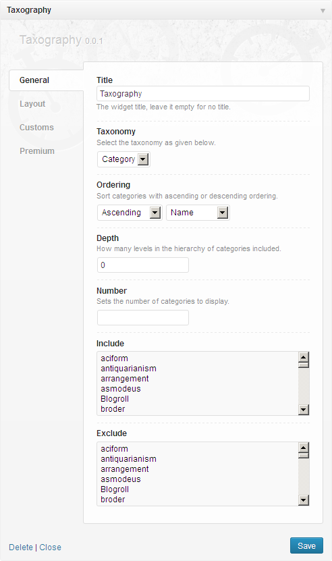This screenshot has width=332, height=561.
Task: Select asmodeus in the Exclude list
Action: [x=121, y=479]
